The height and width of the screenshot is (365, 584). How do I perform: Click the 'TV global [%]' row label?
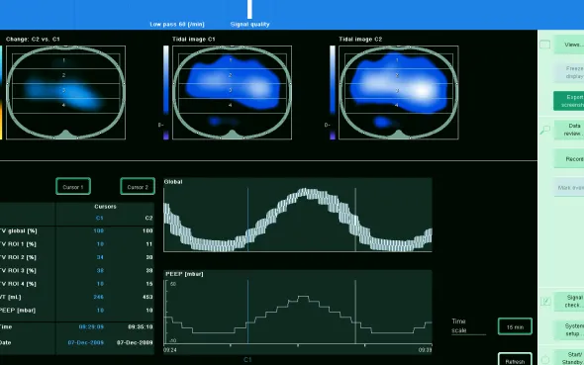click(19, 231)
